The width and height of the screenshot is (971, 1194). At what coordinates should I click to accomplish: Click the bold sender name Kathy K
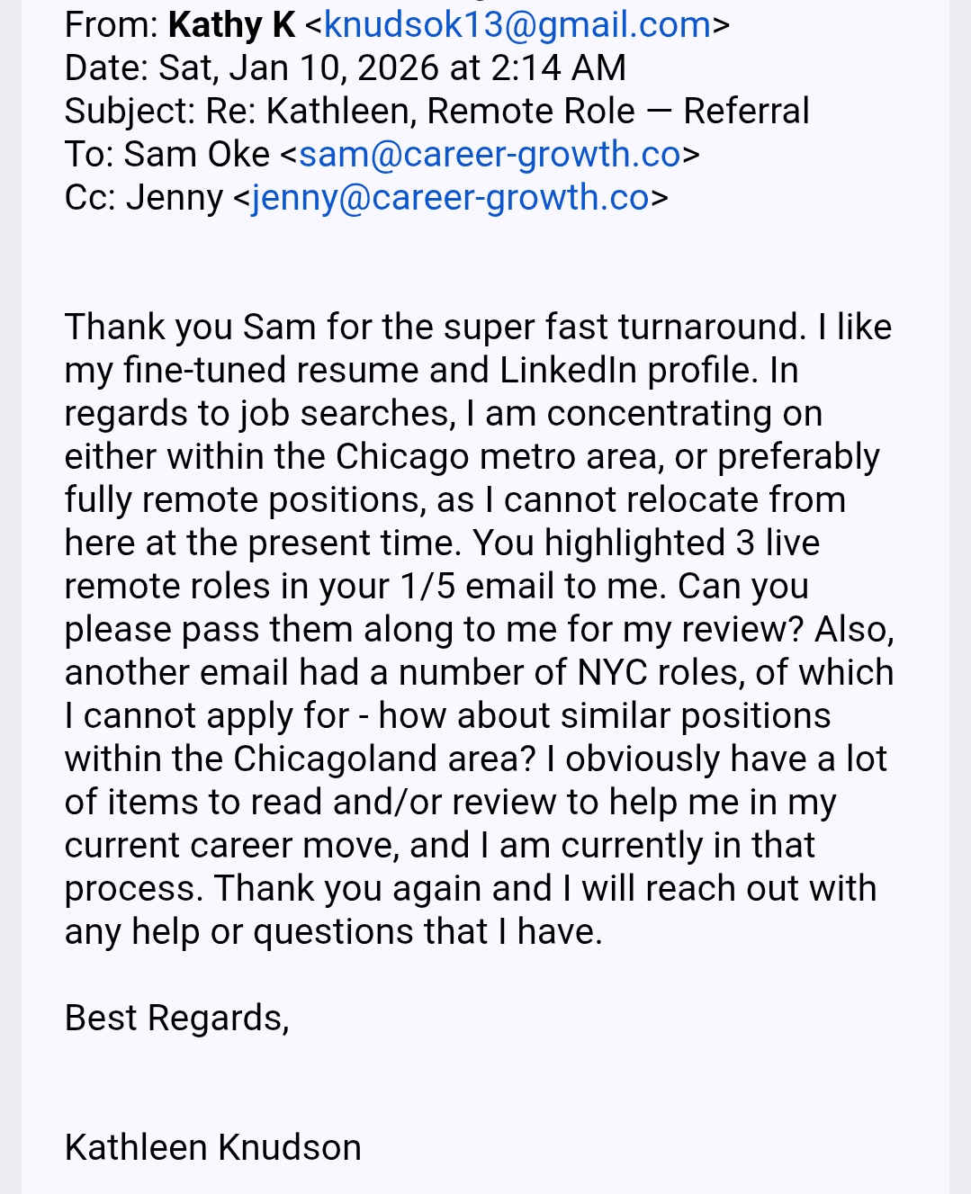point(231,25)
